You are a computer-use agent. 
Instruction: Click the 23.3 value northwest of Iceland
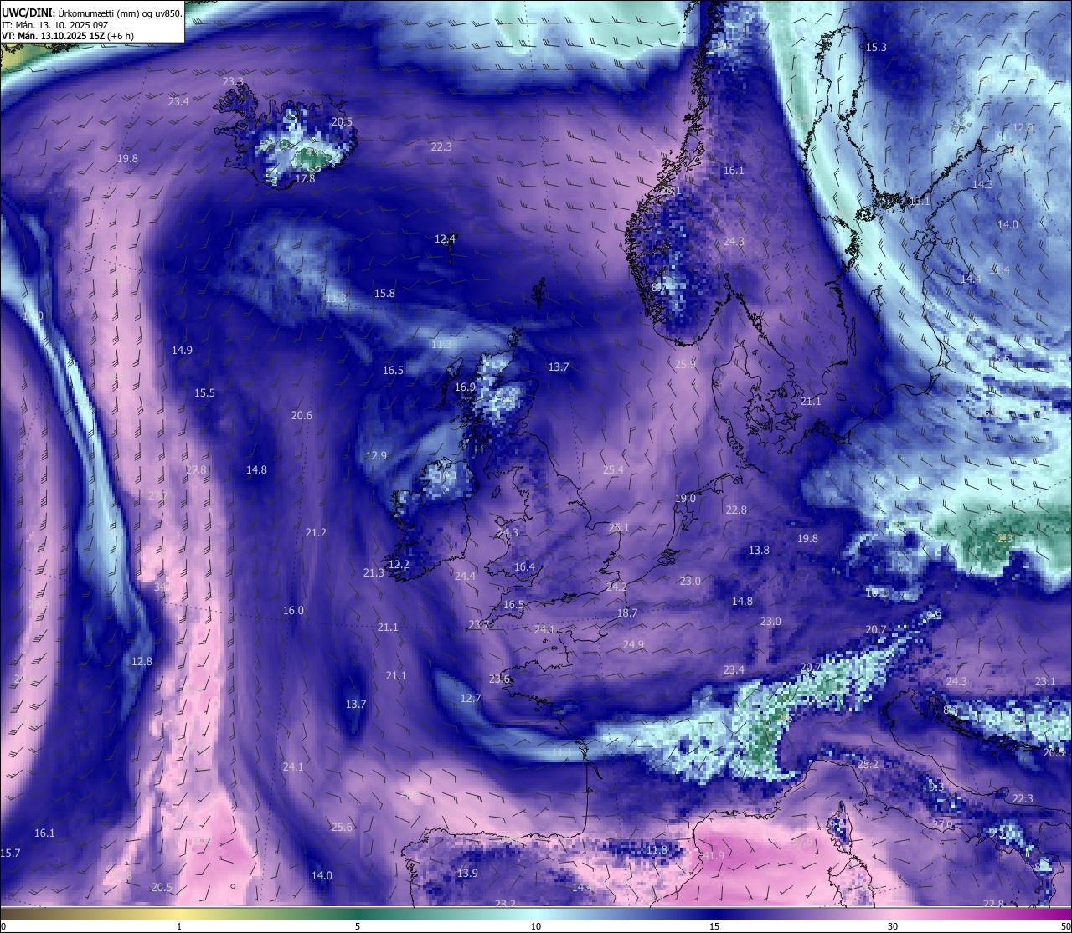pos(233,82)
